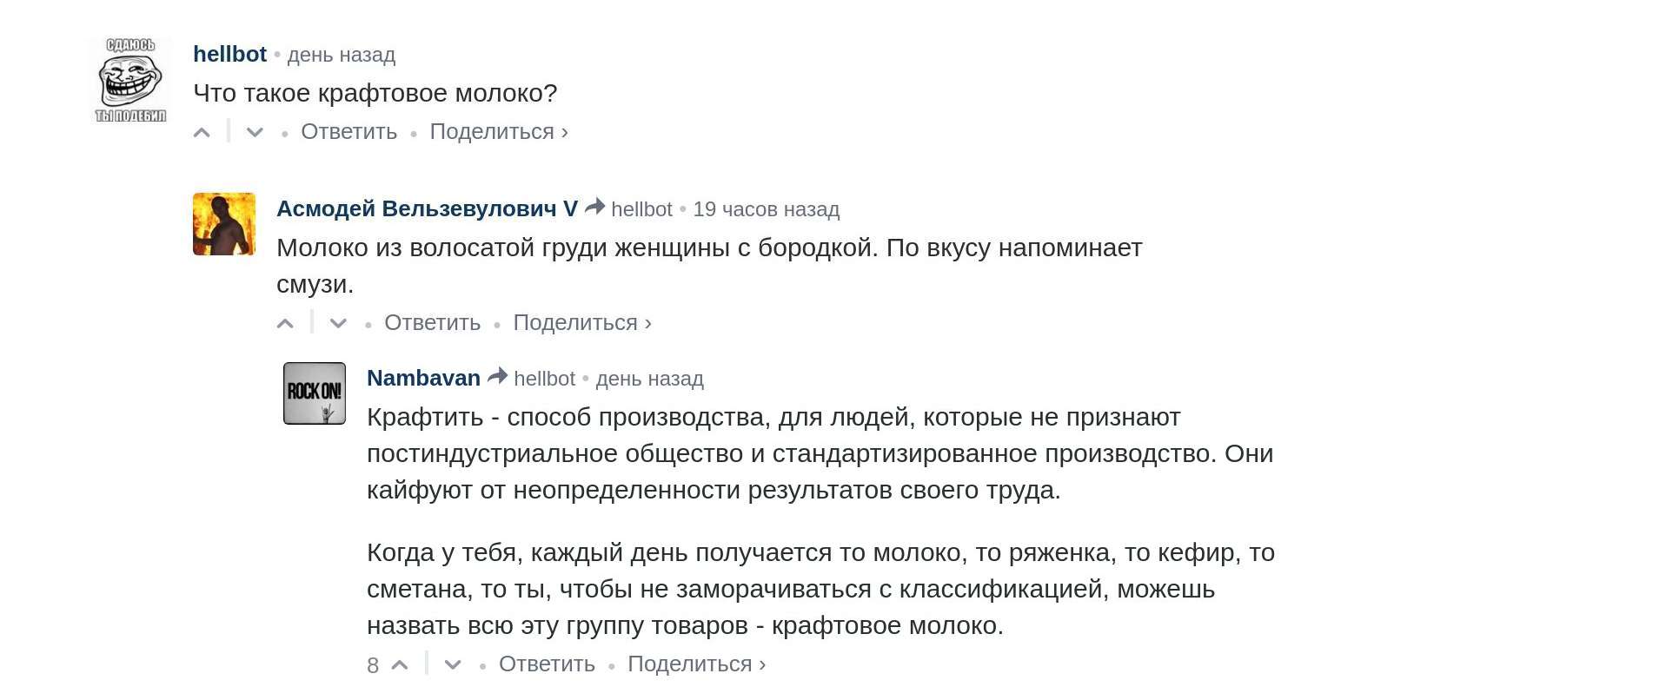
Task: Open Асмодей's fiery avatar image
Action: pyautogui.click(x=224, y=224)
